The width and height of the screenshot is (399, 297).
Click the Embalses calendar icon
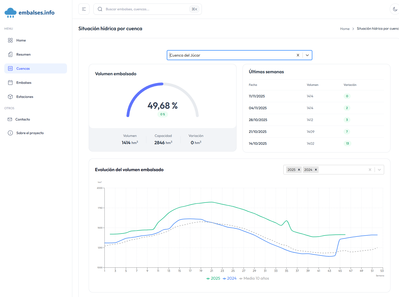[10, 83]
